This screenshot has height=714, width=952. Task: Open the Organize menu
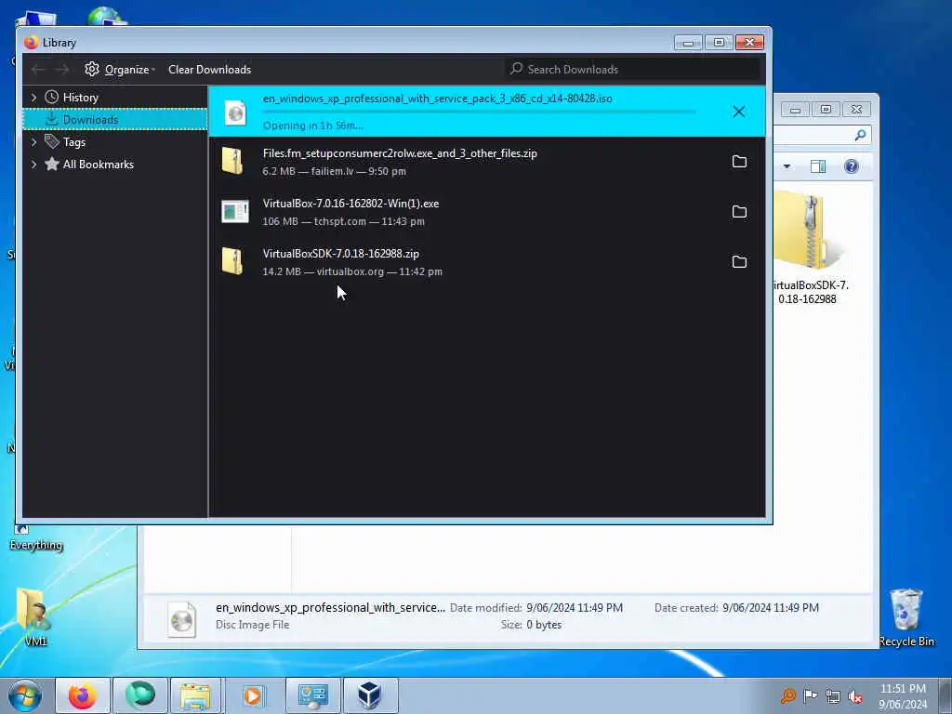pyautogui.click(x=120, y=69)
